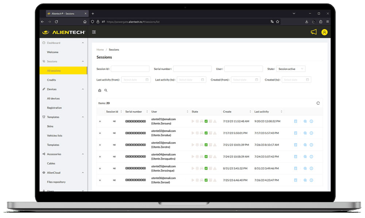This screenshot has width=365, height=218.
Task: Sort by Create column header
Action: pos(237,112)
